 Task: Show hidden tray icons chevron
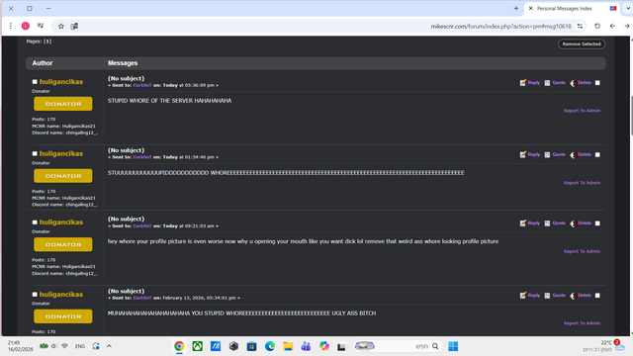tap(109, 346)
